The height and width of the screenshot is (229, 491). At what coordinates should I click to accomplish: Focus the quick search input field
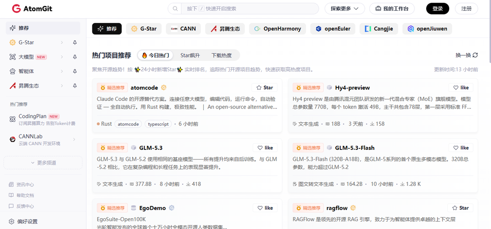point(249,8)
